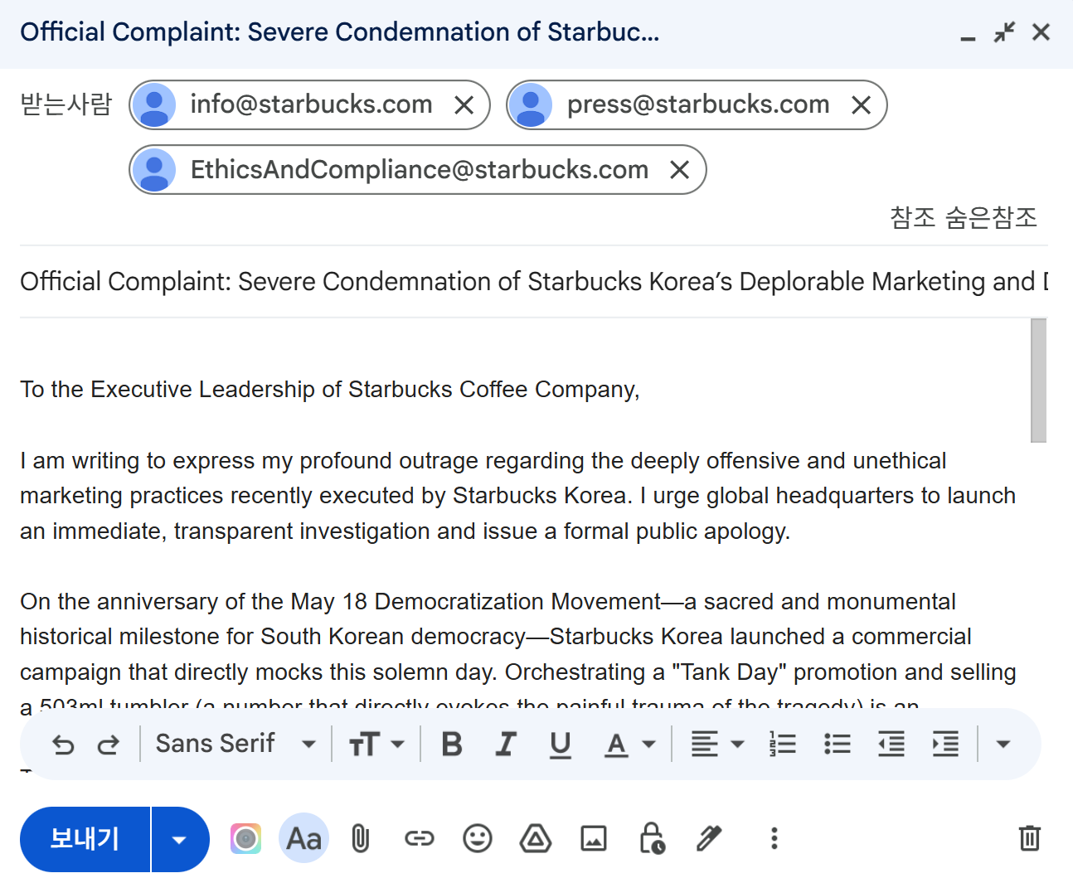Click the 'To the Executive Leadership' greeting line
This screenshot has height=878, width=1073.
(x=330, y=390)
